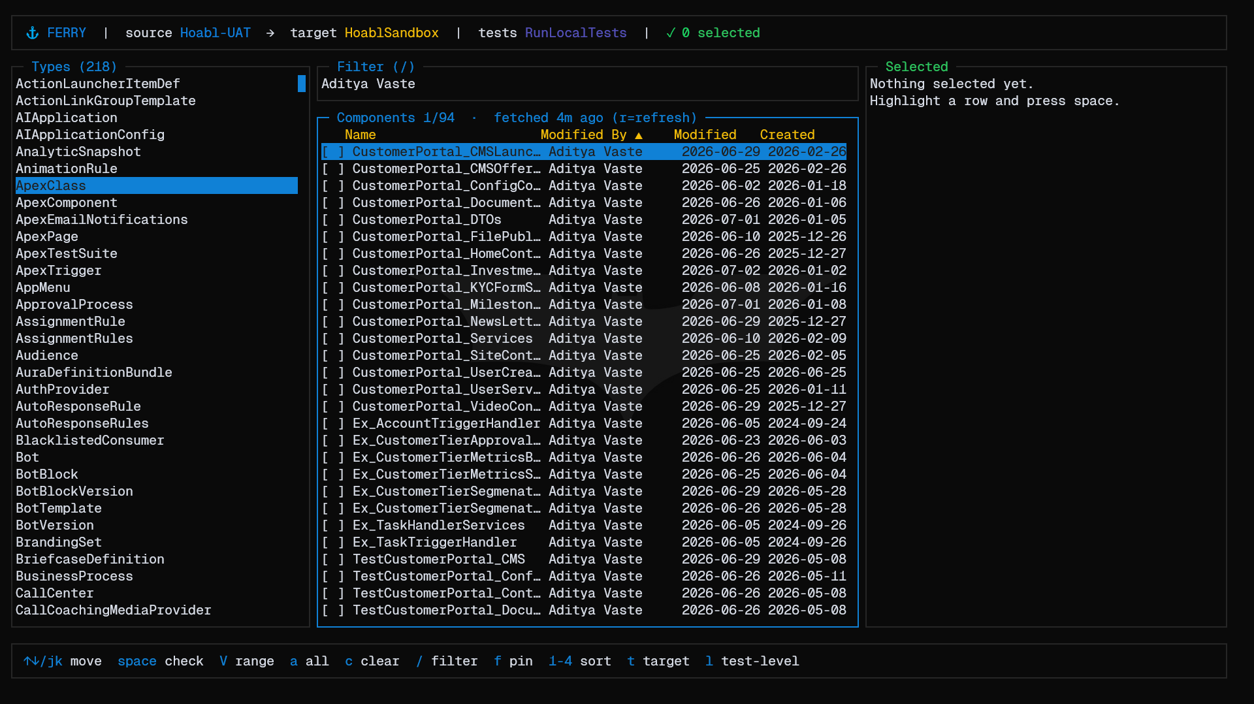Click the green checkmark beside 0 selected
This screenshot has width=1254, height=704.
(x=670, y=33)
